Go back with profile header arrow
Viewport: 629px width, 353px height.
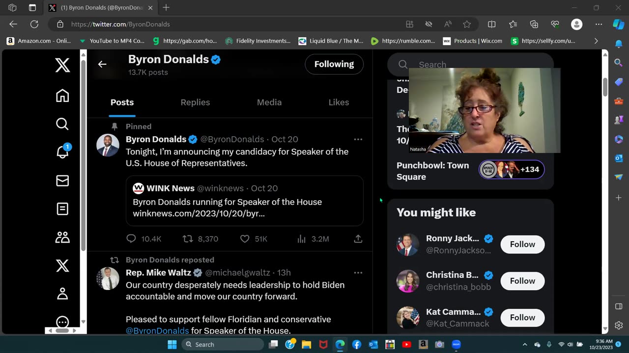(x=102, y=64)
